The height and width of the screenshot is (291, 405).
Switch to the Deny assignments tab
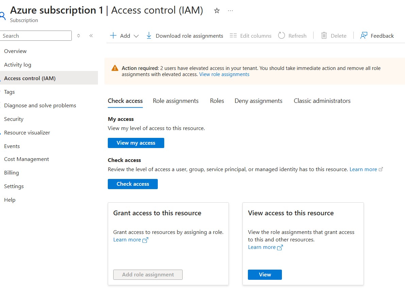258,101
